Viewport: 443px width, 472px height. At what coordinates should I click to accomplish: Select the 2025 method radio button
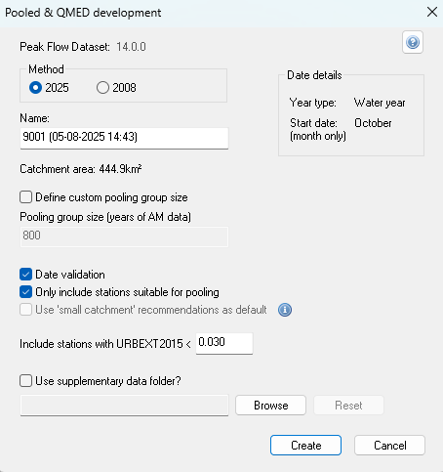click(x=35, y=88)
